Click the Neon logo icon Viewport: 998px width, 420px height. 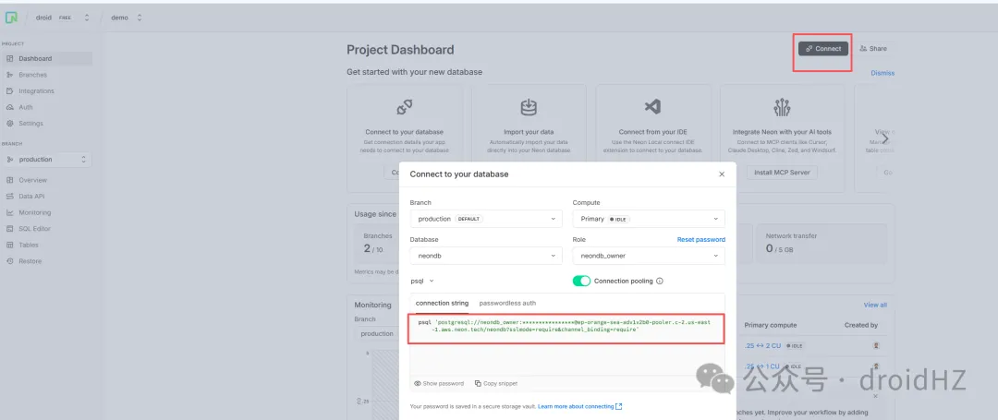click(11, 18)
